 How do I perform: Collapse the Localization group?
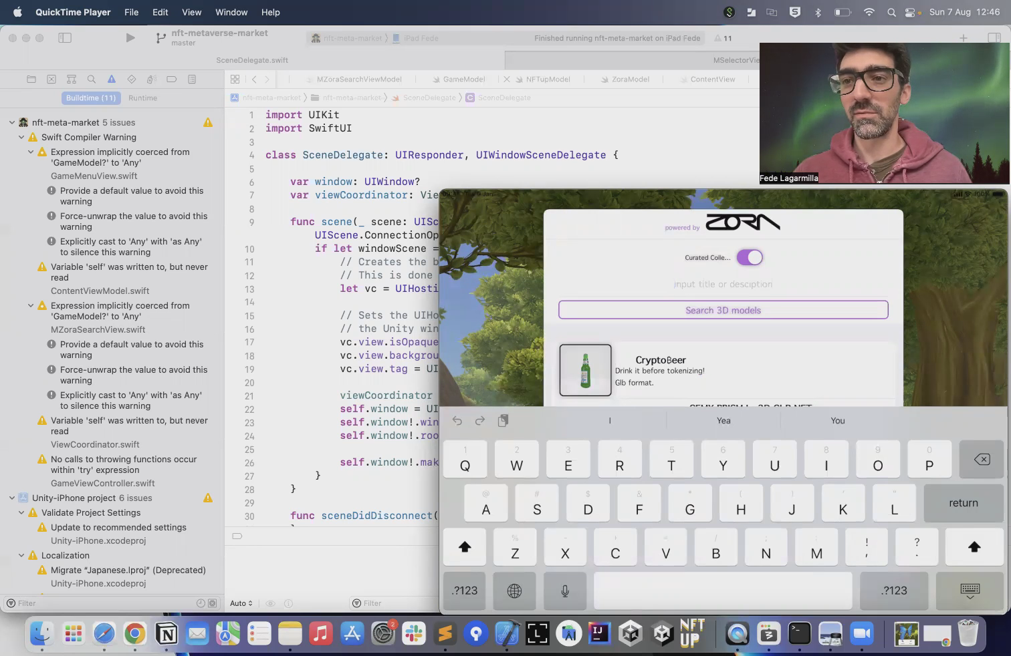pyautogui.click(x=21, y=555)
